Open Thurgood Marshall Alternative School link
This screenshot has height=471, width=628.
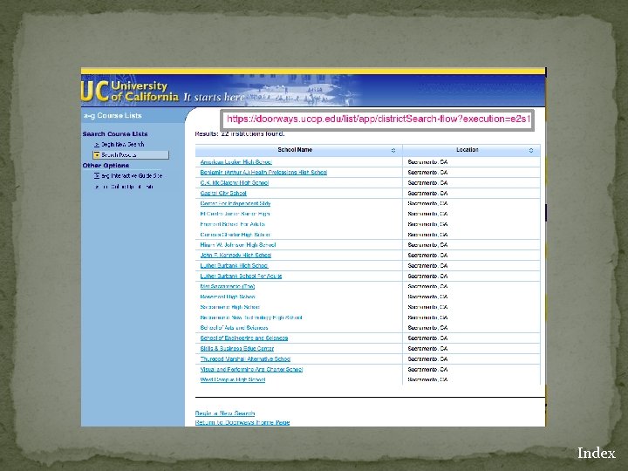pyautogui.click(x=245, y=358)
